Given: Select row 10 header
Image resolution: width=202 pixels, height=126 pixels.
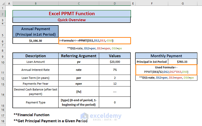Looking at the screenshot, I should click(3, 62).
